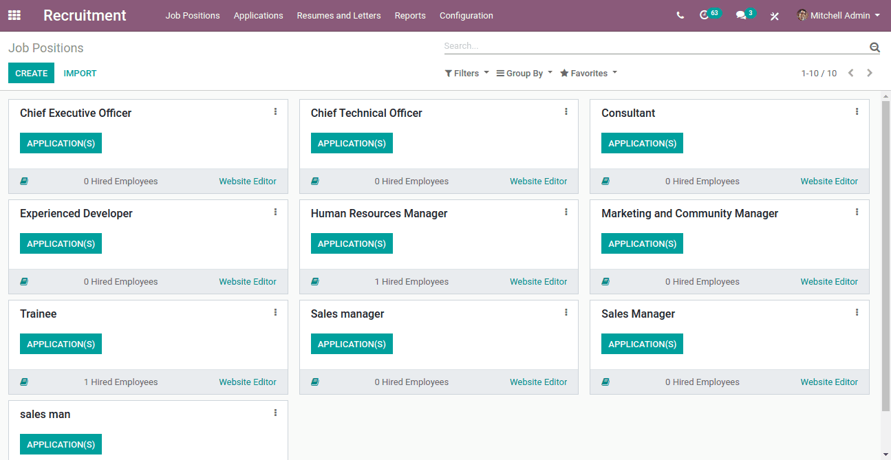Open three-dot menu on Sales manager card

[566, 312]
